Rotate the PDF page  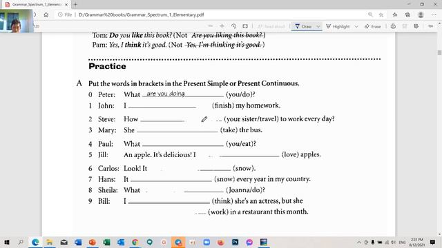tap(233, 26)
